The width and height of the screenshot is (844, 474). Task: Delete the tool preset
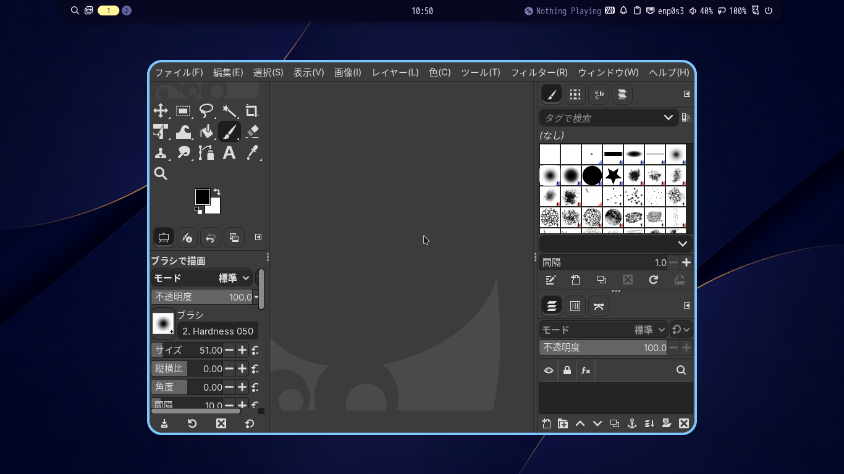tap(221, 423)
